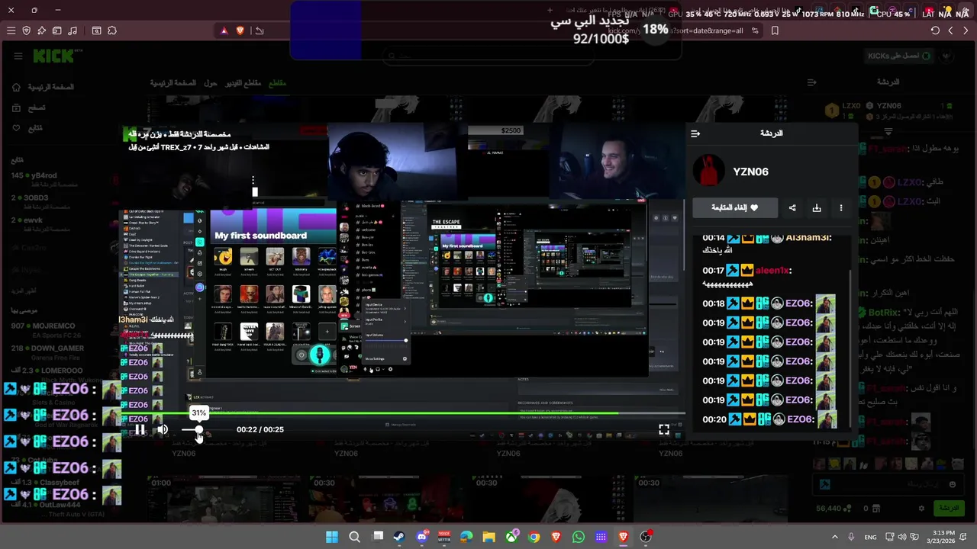977x549 pixels.
Task: Click the share arrow in address bar
Action: [x=260, y=30]
